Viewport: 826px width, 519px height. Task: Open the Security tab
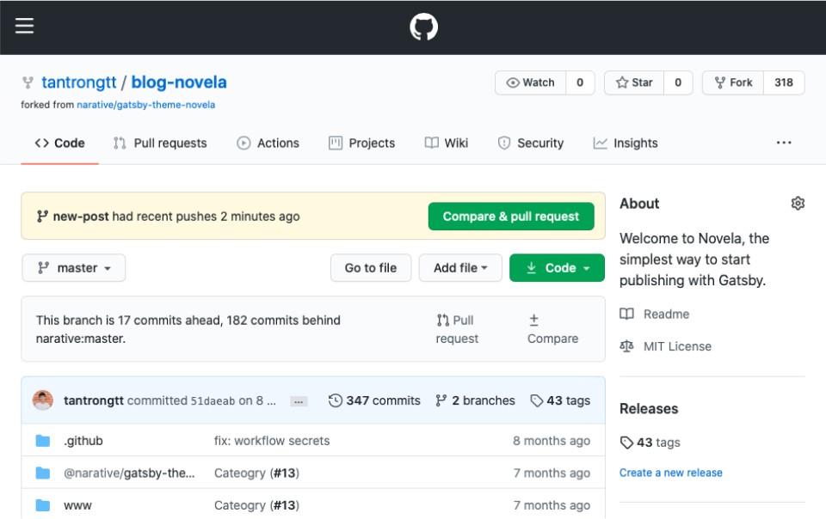click(531, 143)
